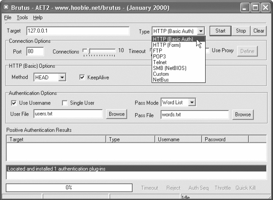
Task: Enable the KeepAlive checkbox
Action: pos(82,77)
